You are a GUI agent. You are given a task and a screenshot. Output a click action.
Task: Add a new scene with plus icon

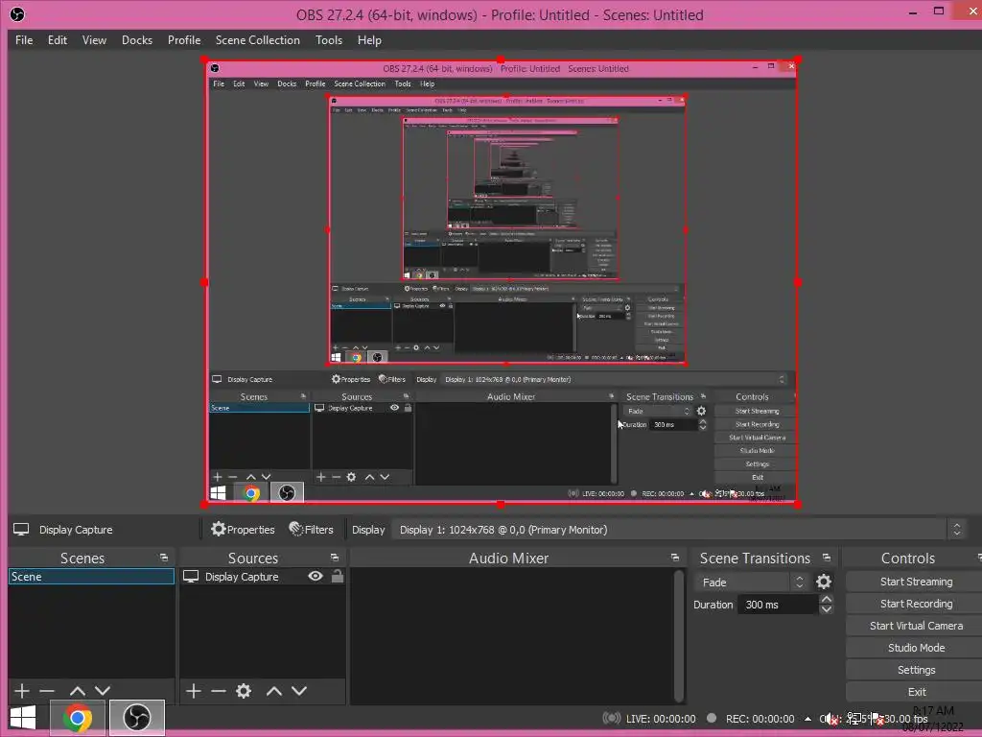tap(22, 691)
